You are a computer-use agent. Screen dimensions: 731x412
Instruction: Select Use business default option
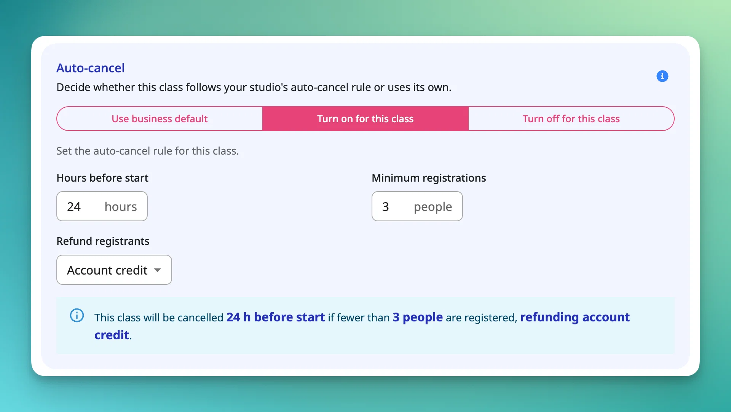[x=160, y=119]
